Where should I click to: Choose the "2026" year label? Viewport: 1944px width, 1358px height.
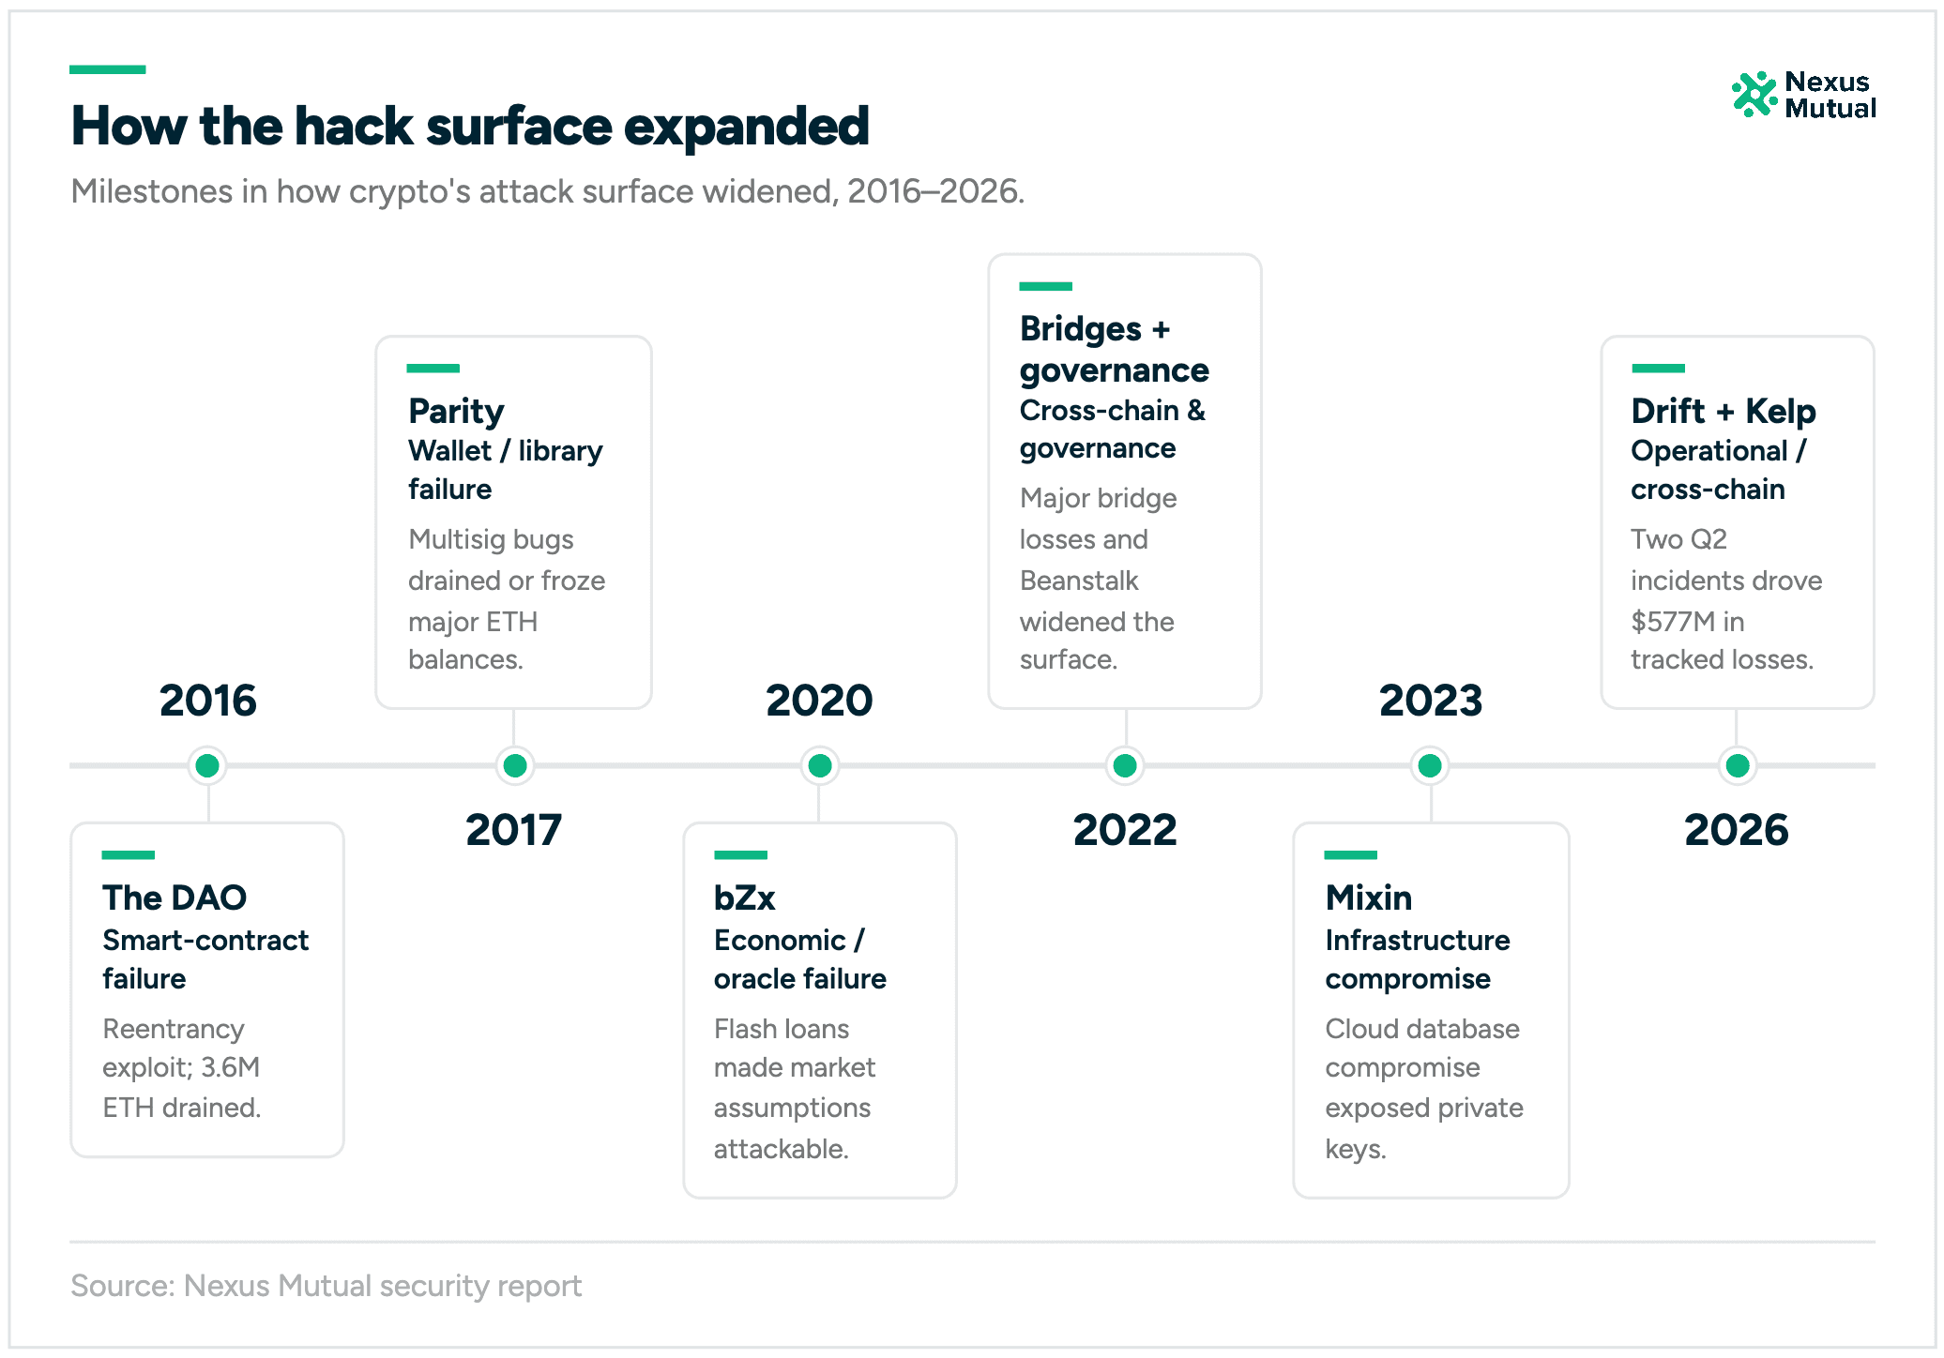(1737, 830)
